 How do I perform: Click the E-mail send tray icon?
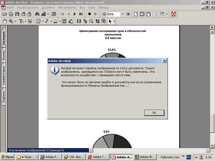30,14
